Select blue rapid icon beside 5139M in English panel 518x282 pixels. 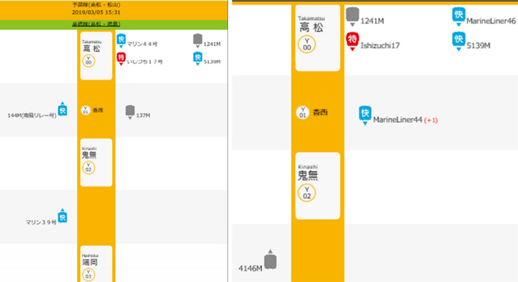(x=458, y=41)
